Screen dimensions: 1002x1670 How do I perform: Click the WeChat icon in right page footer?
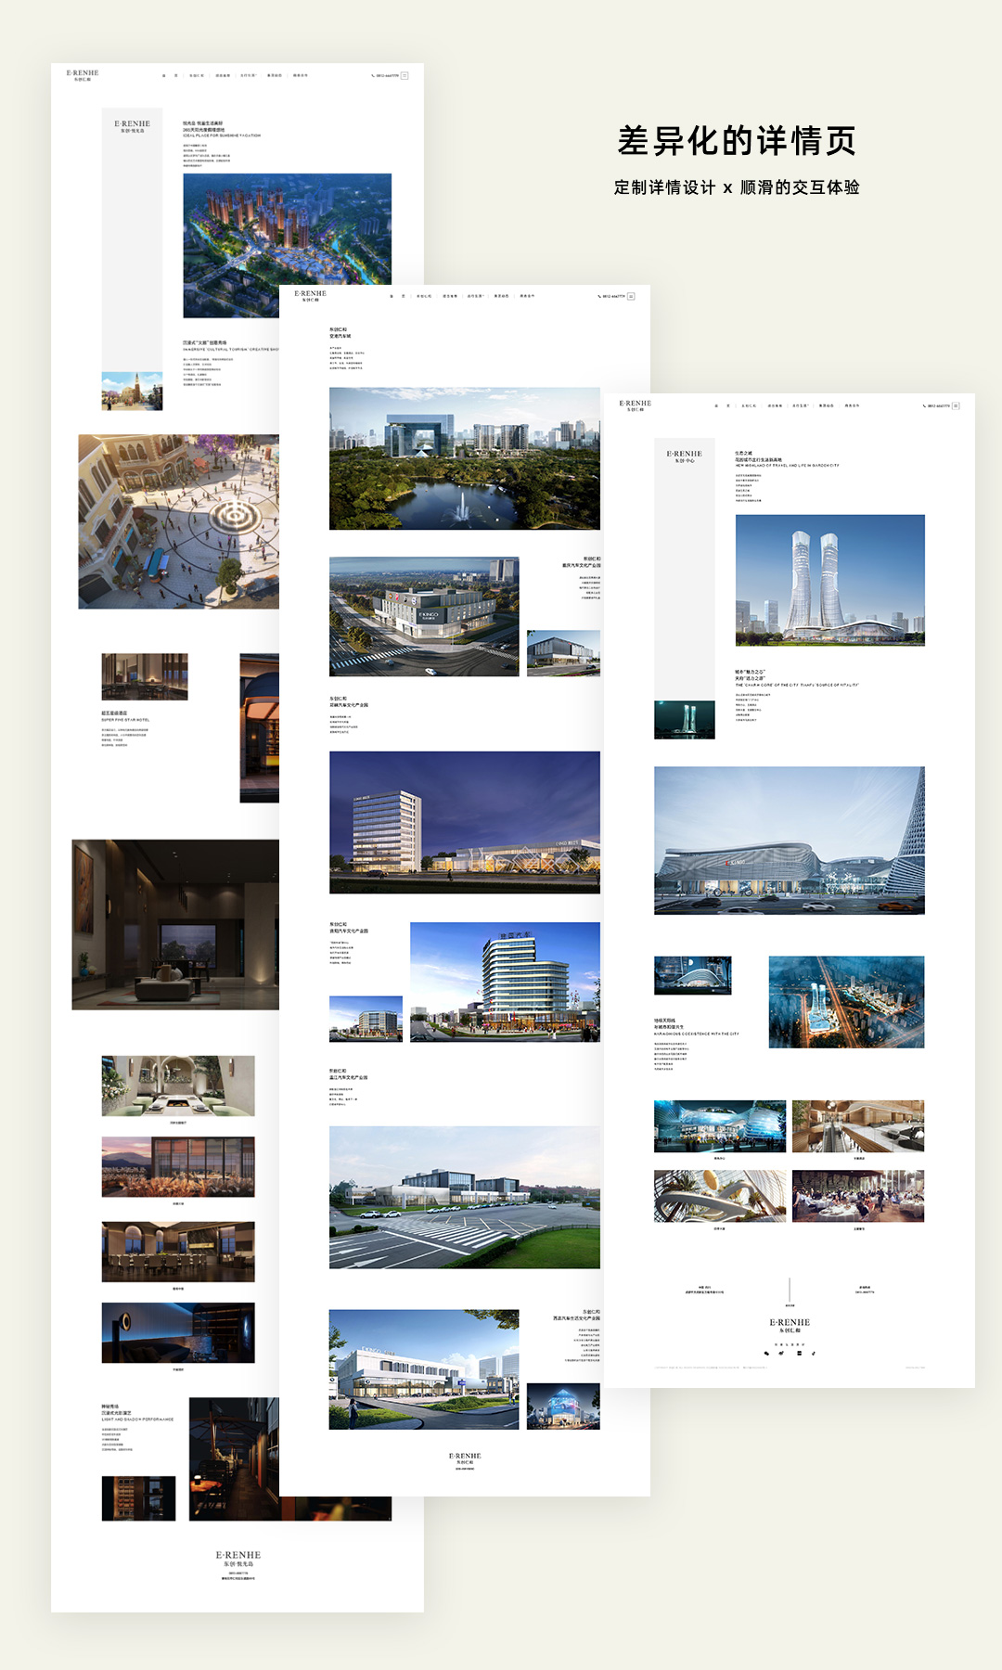(x=766, y=1354)
